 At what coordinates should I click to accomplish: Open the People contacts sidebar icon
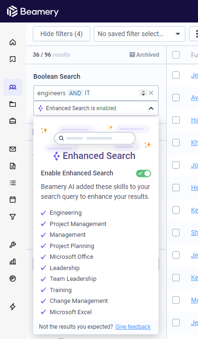(13, 87)
